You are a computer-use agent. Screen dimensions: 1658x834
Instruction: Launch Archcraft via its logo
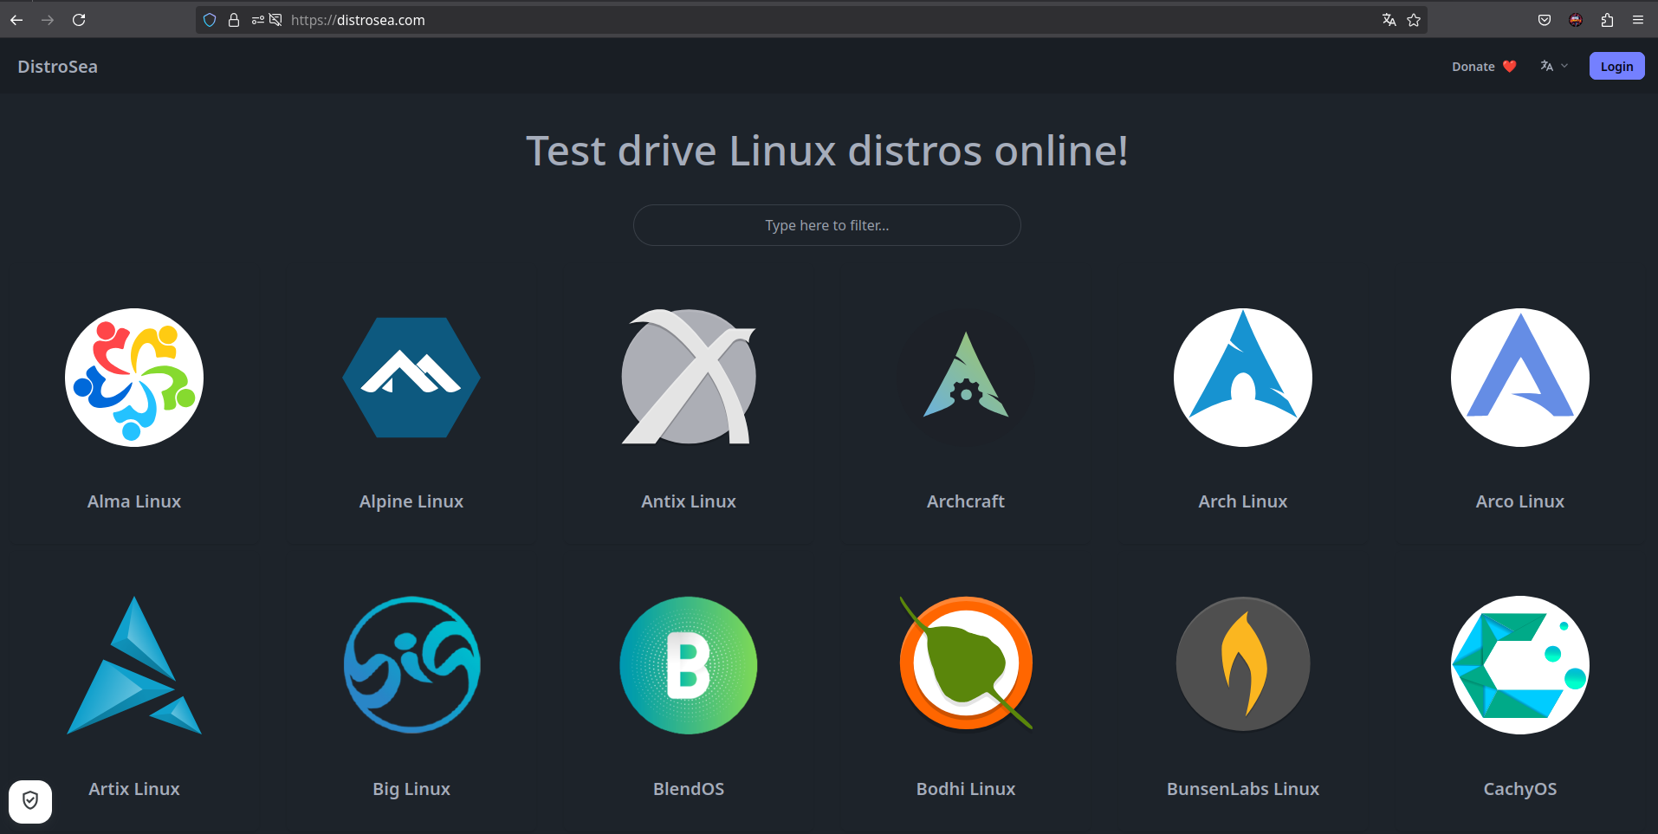pyautogui.click(x=966, y=378)
